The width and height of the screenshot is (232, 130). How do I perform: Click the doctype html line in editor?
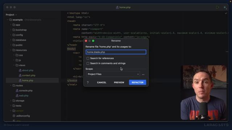78,13
